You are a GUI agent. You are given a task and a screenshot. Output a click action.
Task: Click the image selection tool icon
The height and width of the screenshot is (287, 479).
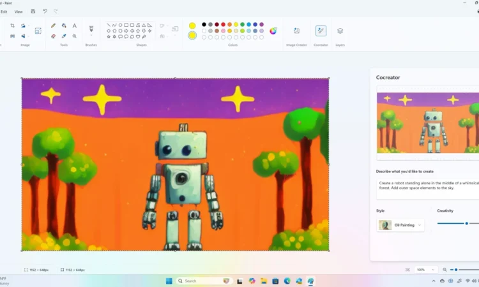[38, 31]
